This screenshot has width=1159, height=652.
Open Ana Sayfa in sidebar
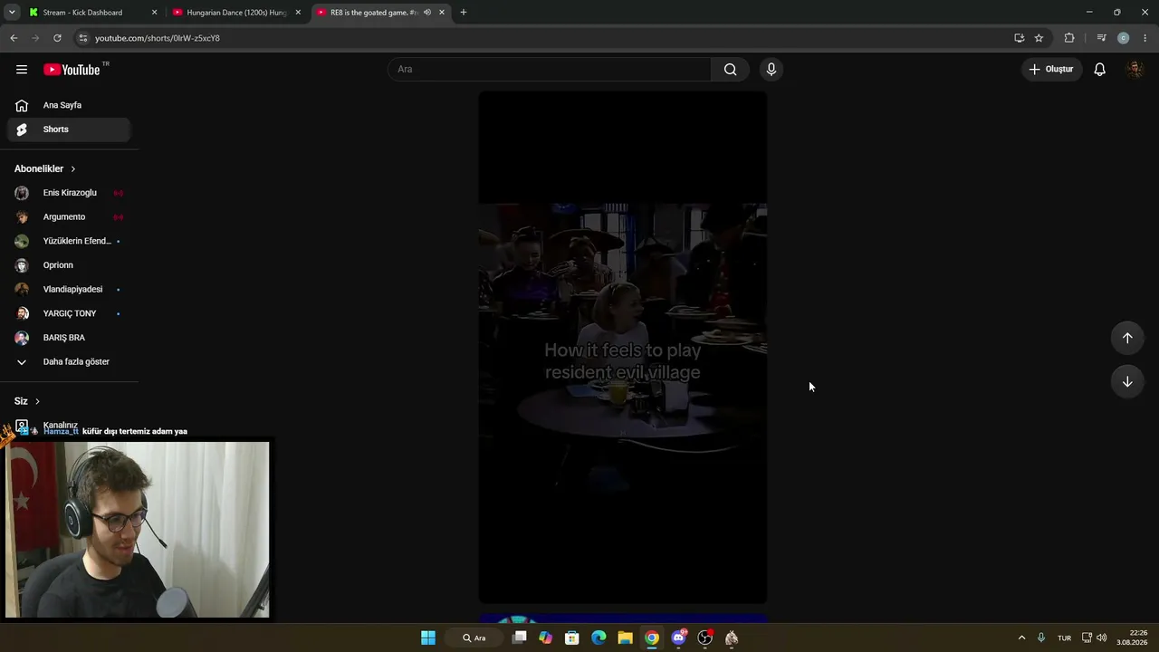click(70, 105)
